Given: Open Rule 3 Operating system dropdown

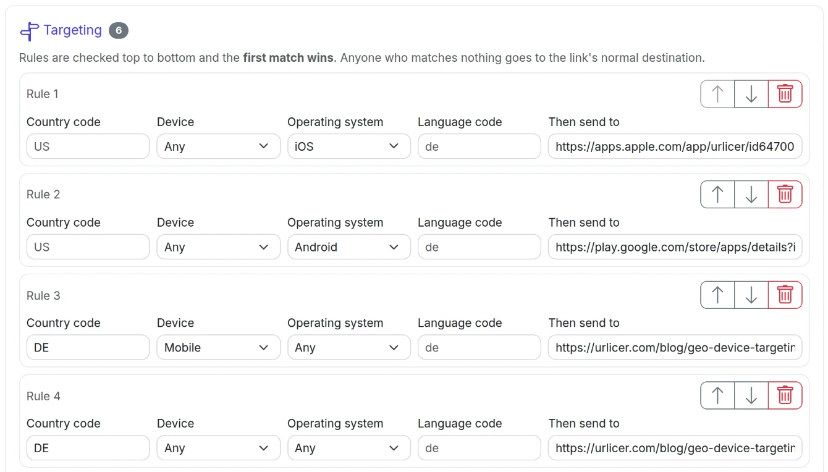Looking at the screenshot, I should click(349, 347).
